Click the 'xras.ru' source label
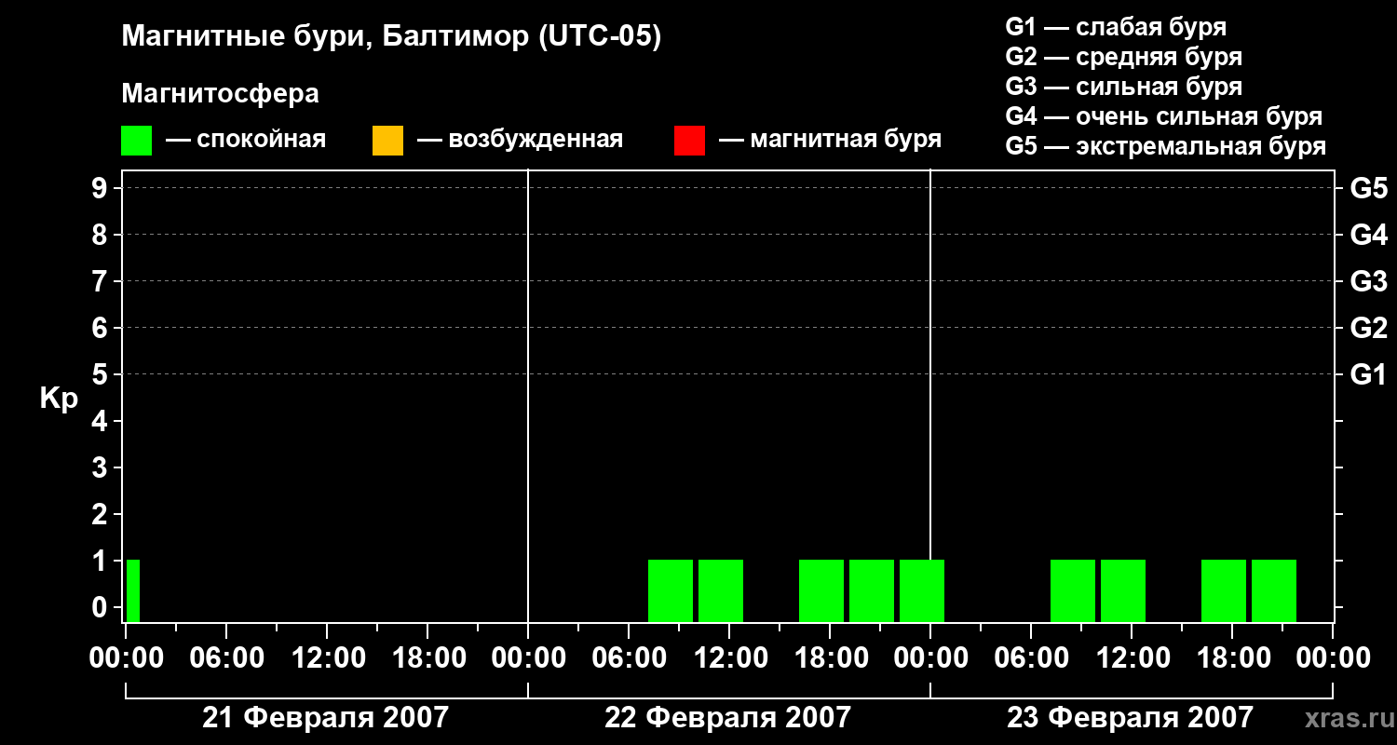Viewport: 1397px width, 745px height. [x=1349, y=718]
